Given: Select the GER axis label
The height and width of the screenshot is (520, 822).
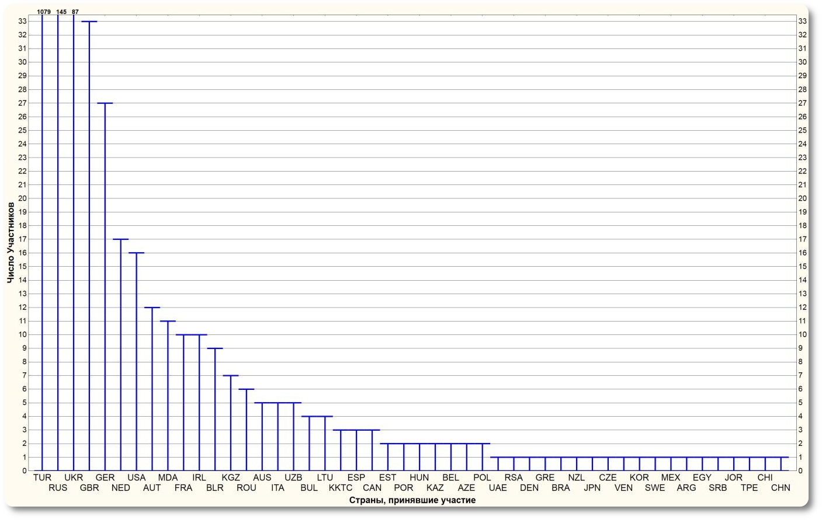Looking at the screenshot, I should [105, 477].
